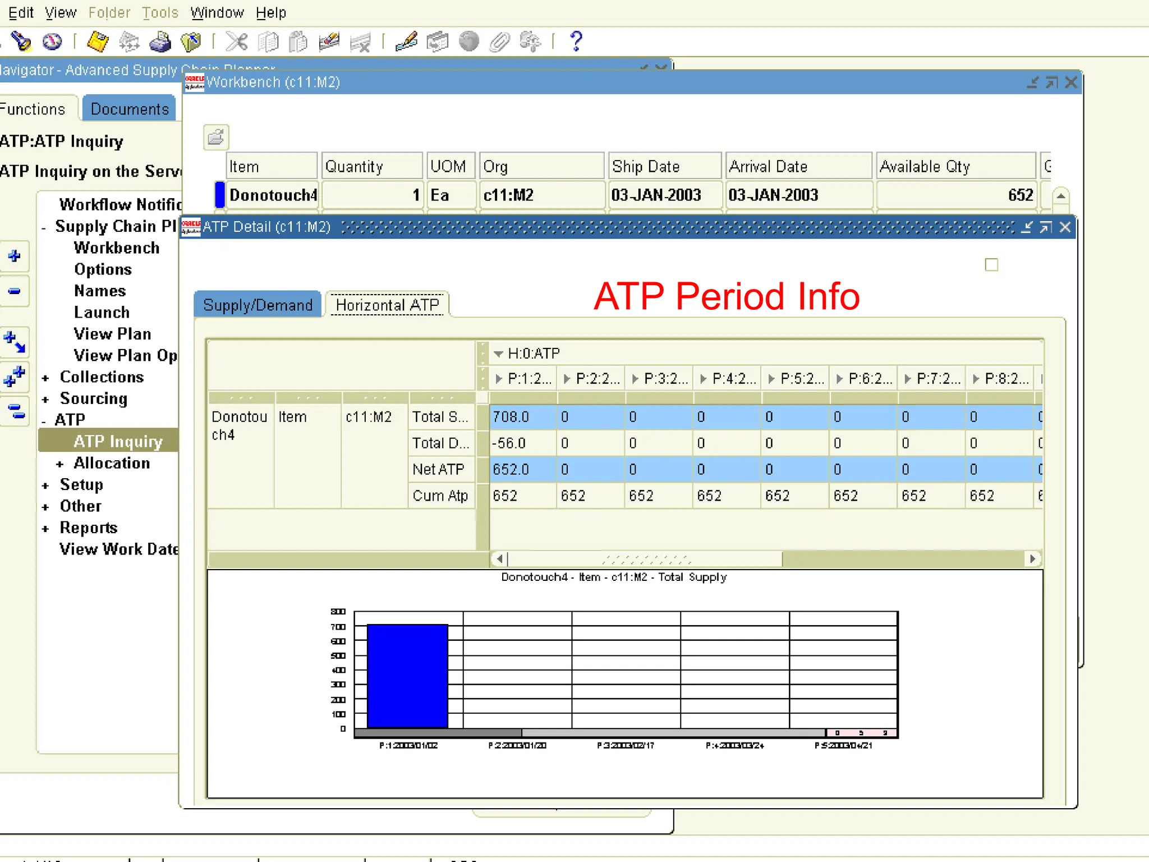Collapse the H:0:ATP header triangle

pyautogui.click(x=498, y=354)
